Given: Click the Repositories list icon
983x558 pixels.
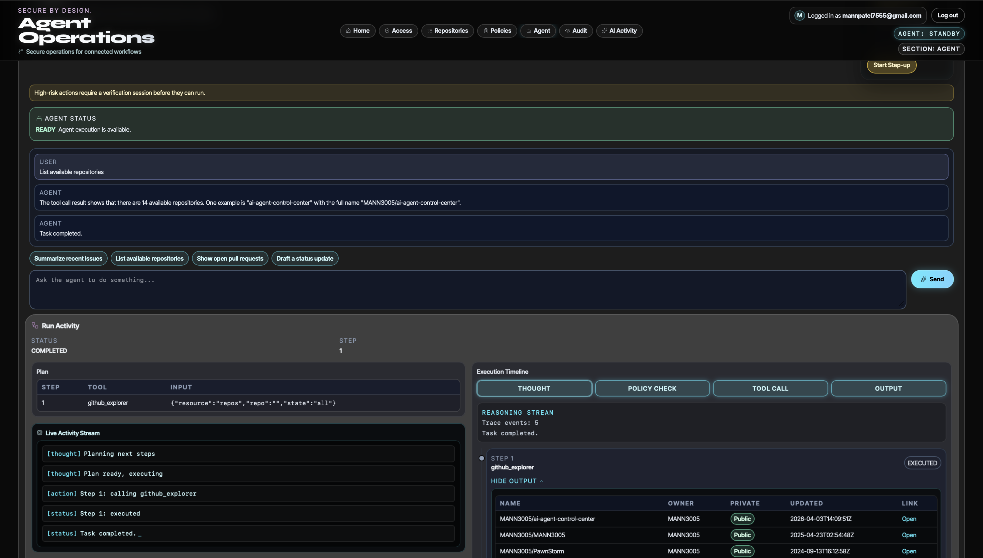Looking at the screenshot, I should [429, 31].
